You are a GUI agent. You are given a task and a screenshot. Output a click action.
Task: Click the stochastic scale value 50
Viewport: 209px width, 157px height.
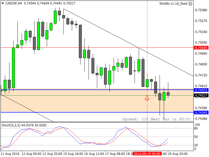click(x=196, y=137)
